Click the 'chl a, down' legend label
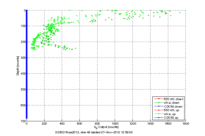The width and height of the screenshot is (205, 136). click(172, 103)
